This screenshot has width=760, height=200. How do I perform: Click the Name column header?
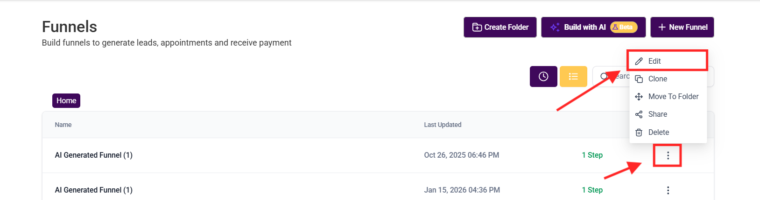click(x=63, y=125)
